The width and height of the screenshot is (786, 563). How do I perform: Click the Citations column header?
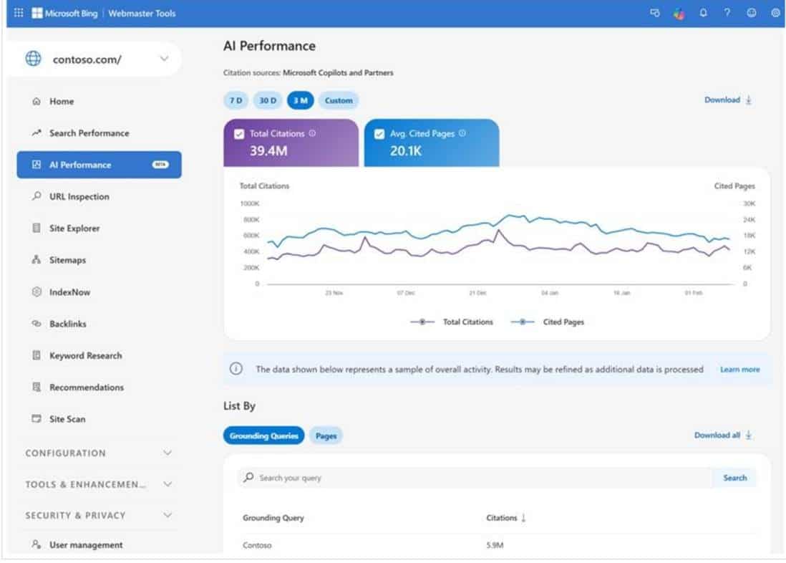501,518
